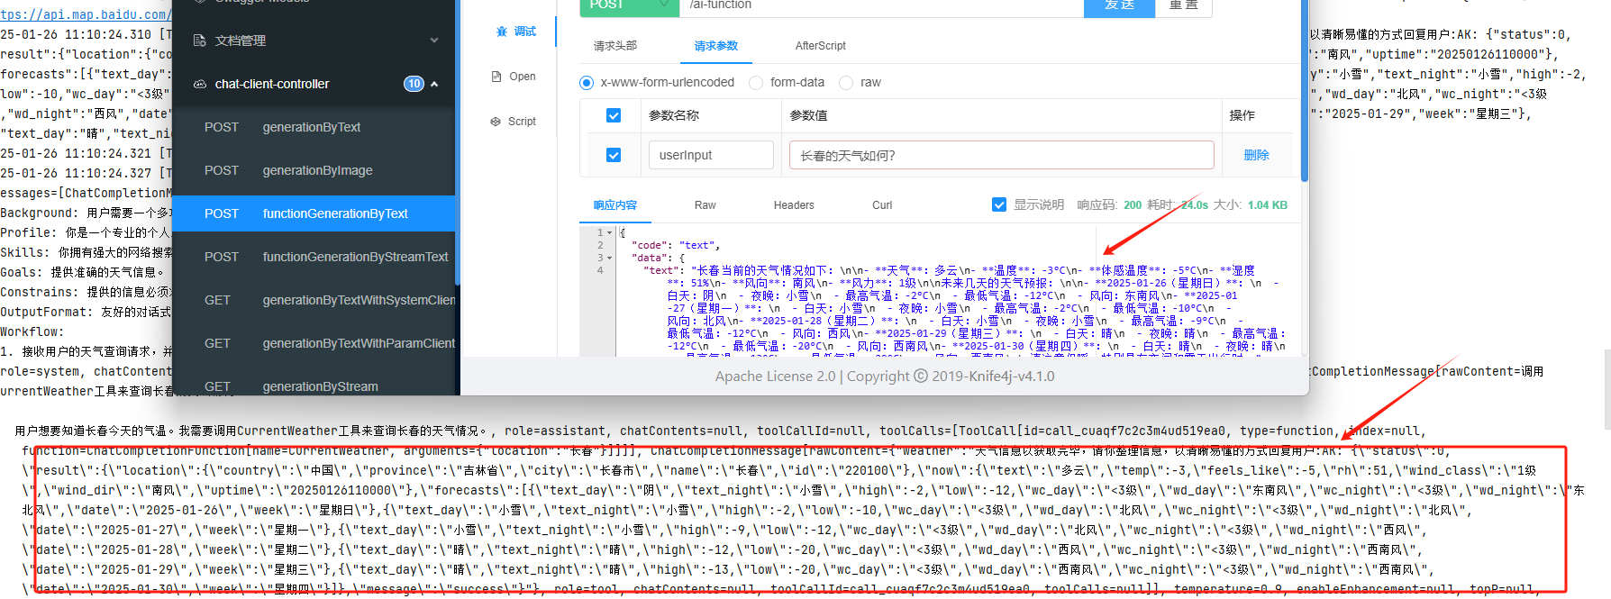The height and width of the screenshot is (599, 1611).
Task: Fold JSON line 3 data object
Action: click(610, 258)
